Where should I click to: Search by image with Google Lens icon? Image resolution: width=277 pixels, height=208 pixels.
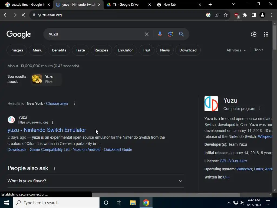point(171,34)
